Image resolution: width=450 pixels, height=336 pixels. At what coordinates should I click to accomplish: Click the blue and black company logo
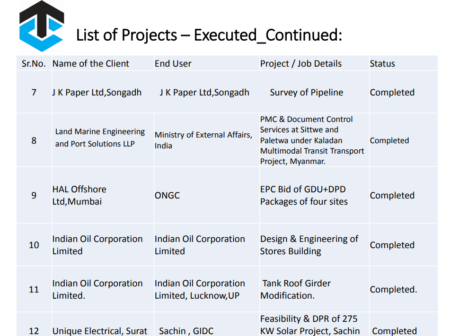point(41,26)
